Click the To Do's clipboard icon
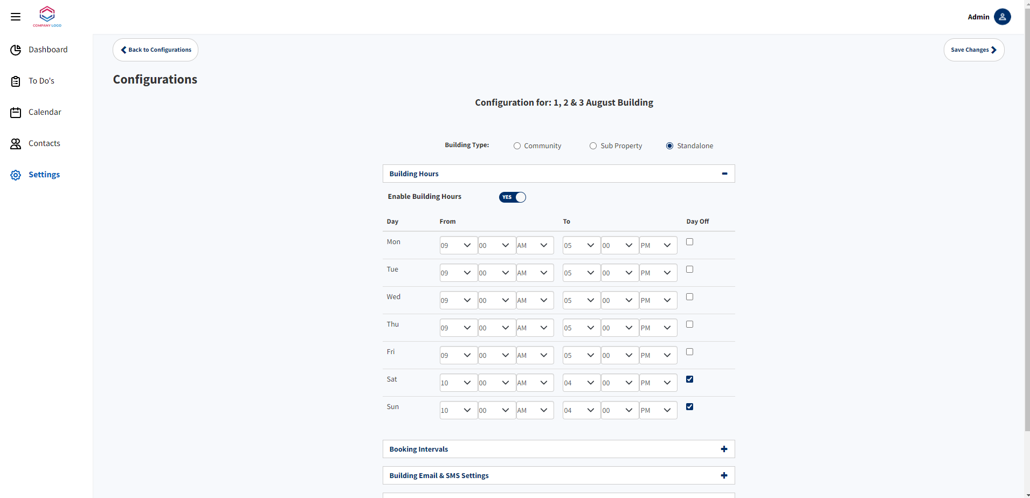Image resolution: width=1030 pixels, height=498 pixels. 16,81
